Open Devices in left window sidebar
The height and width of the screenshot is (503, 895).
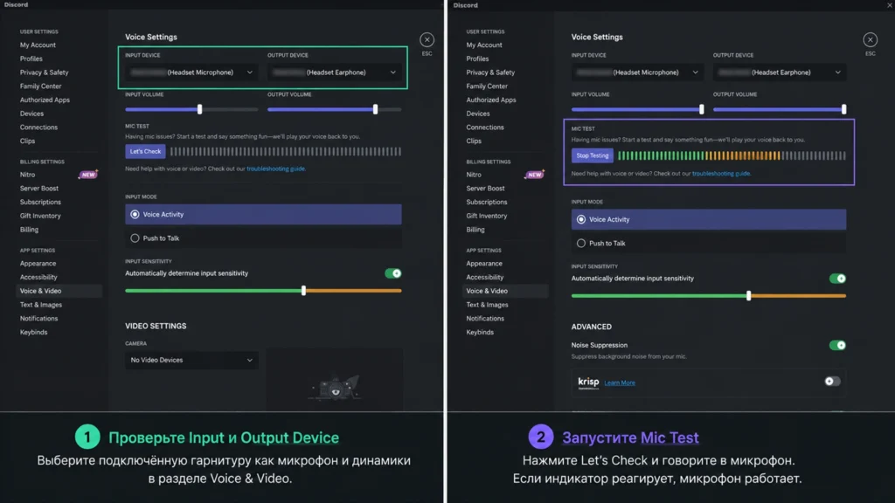click(x=31, y=114)
